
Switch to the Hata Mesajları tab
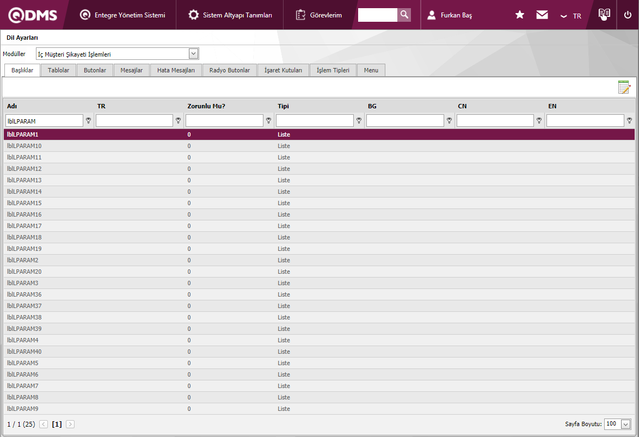[x=176, y=70]
